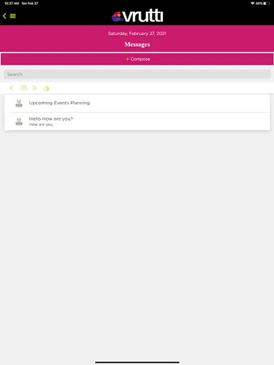The image size is (274, 365).
Task: Tap avatar beside Hello How are you
Action: (x=19, y=121)
